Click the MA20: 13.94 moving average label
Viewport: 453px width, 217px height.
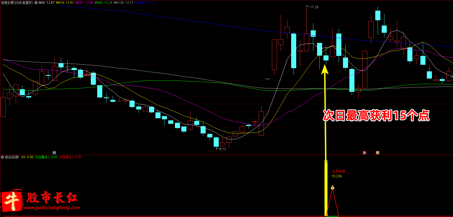pos(84,3)
